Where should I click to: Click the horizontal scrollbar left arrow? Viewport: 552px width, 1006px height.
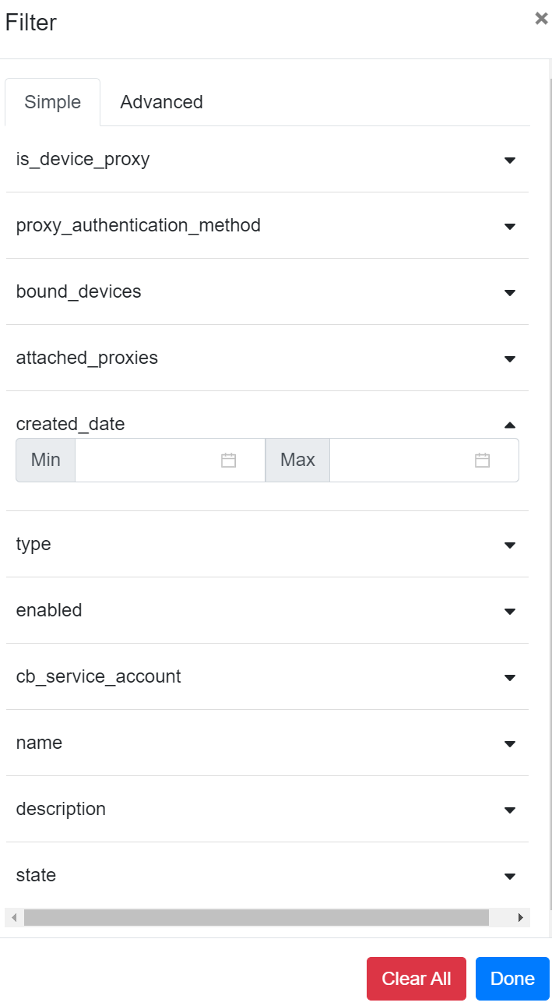click(x=14, y=918)
